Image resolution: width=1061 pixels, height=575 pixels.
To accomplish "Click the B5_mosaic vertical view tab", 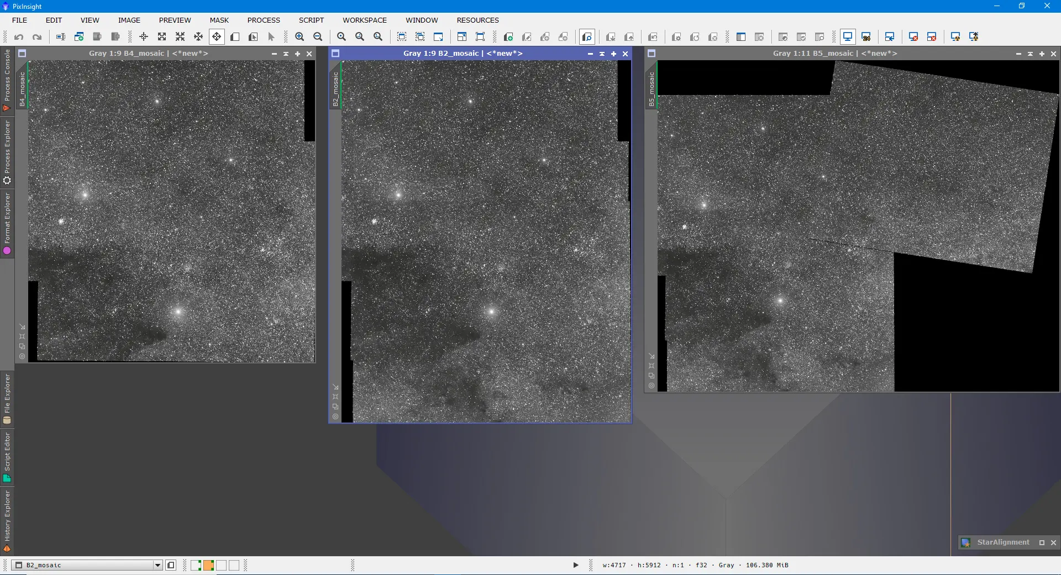I will [x=651, y=85].
